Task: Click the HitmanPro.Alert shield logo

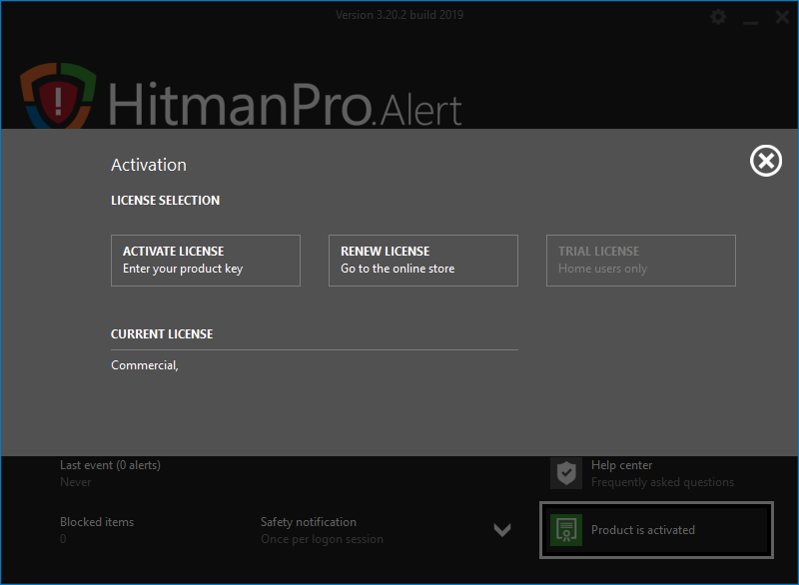Action: pos(58,96)
